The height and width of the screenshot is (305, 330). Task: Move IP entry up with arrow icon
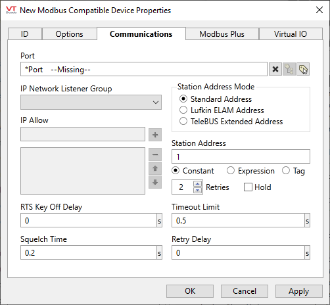click(155, 168)
